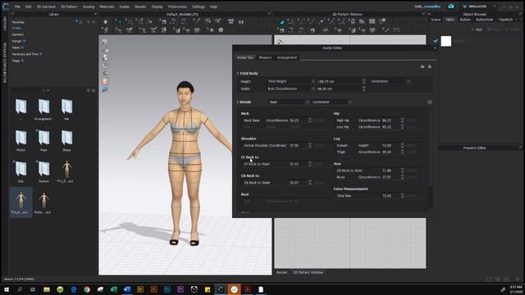Click the cloud sync icon in title bar

[451, 7]
